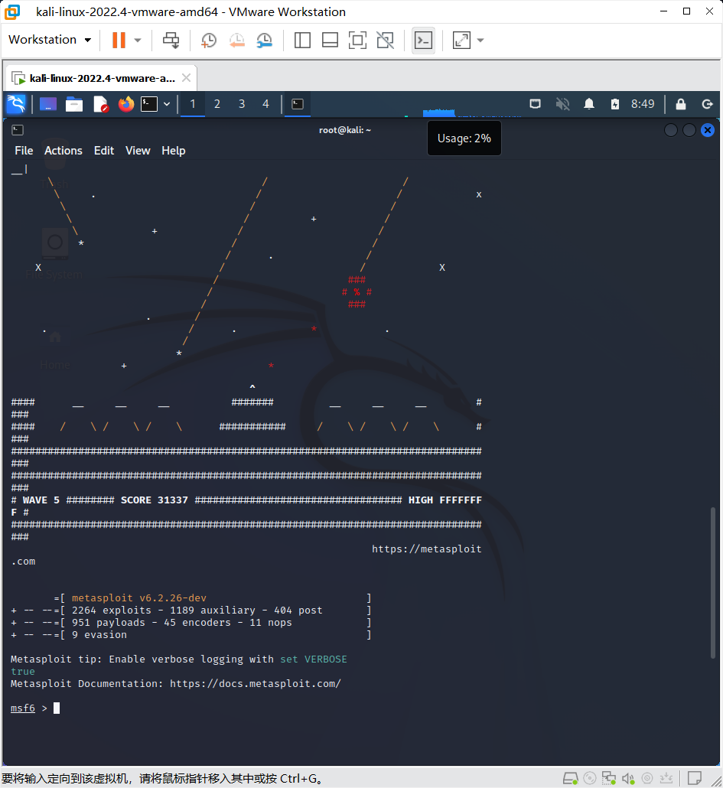Open the File menu in terminal
Screen dimensions: 723x788
pyautogui.click(x=24, y=151)
